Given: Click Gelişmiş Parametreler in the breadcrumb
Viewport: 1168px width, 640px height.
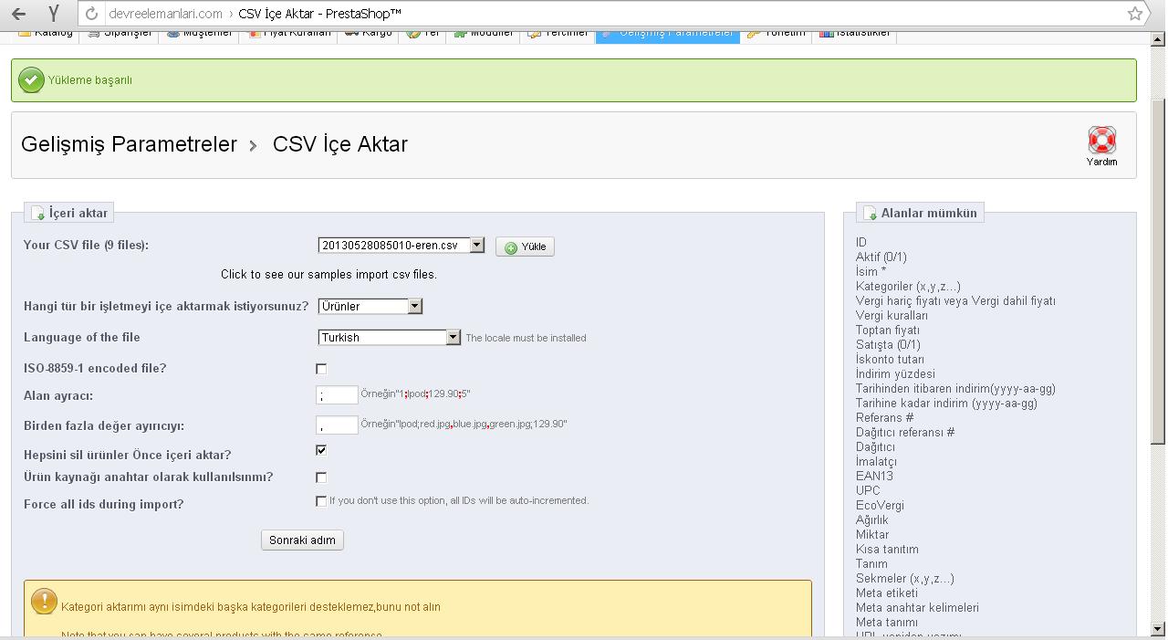Looking at the screenshot, I should pyautogui.click(x=129, y=144).
